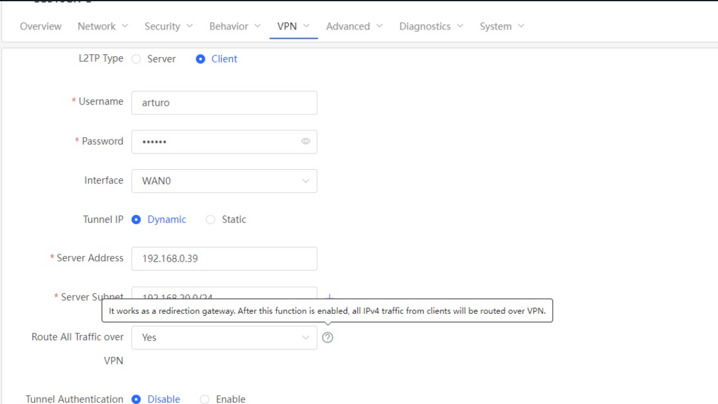Click the Server Address field
718x404 pixels.
[x=224, y=259]
